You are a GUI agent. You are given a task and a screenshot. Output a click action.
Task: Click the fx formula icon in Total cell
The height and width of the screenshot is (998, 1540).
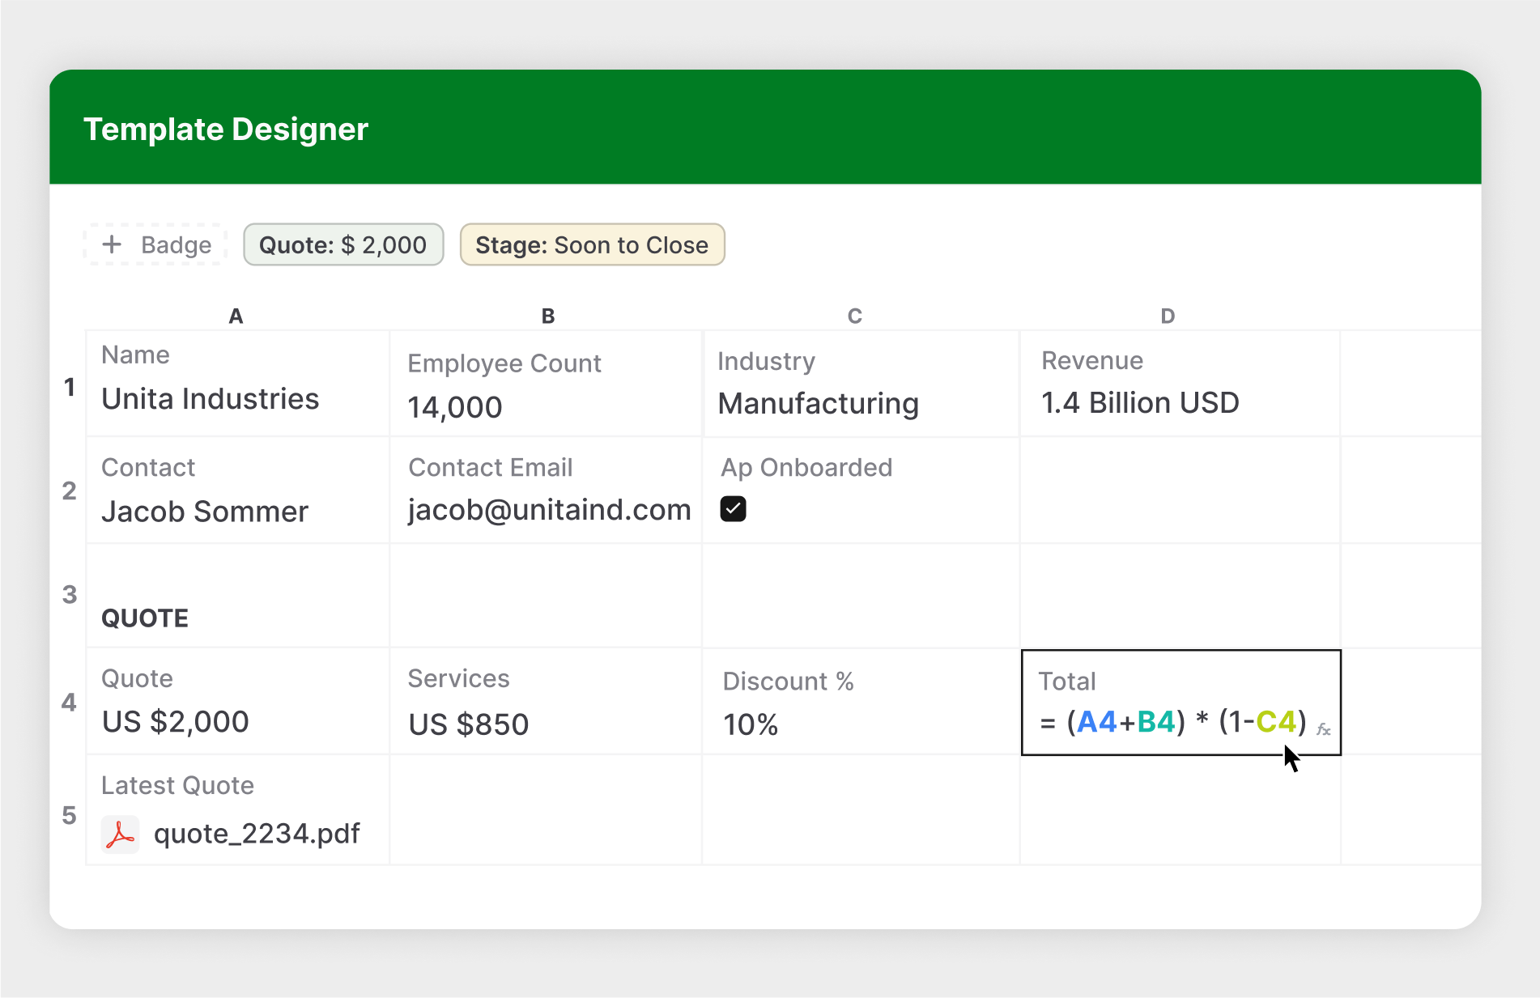tap(1324, 729)
